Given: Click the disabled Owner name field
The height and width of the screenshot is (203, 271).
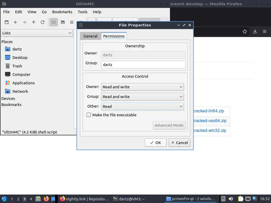Looking at the screenshot, I should [143, 55].
